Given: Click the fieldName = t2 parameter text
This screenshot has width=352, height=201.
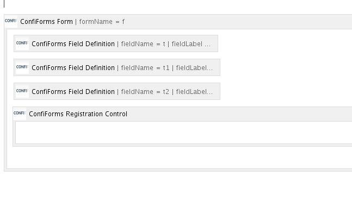Looking at the screenshot, I should [145, 92].
